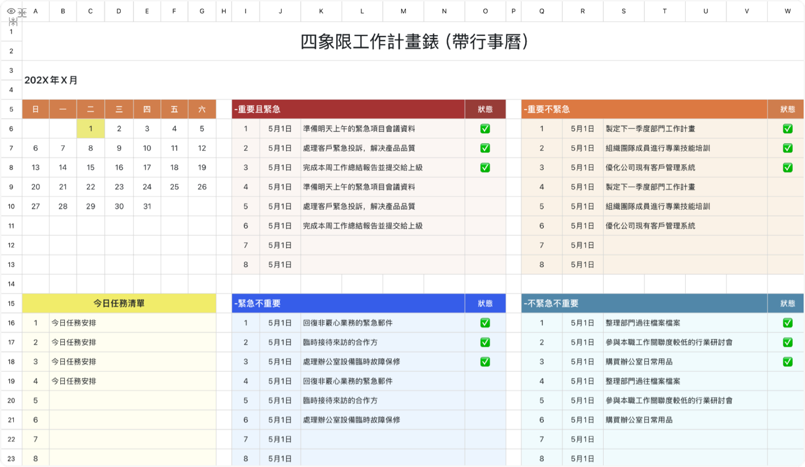Click the -重要不緊急 quadrant header
805x467 pixels.
(644, 109)
